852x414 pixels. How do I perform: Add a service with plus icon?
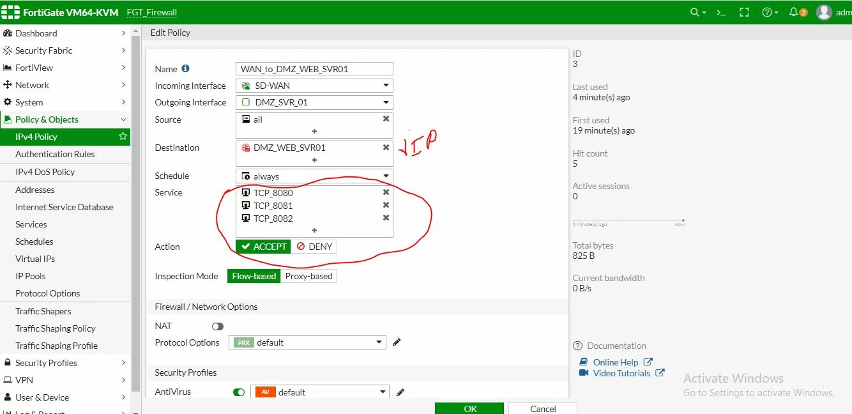314,231
